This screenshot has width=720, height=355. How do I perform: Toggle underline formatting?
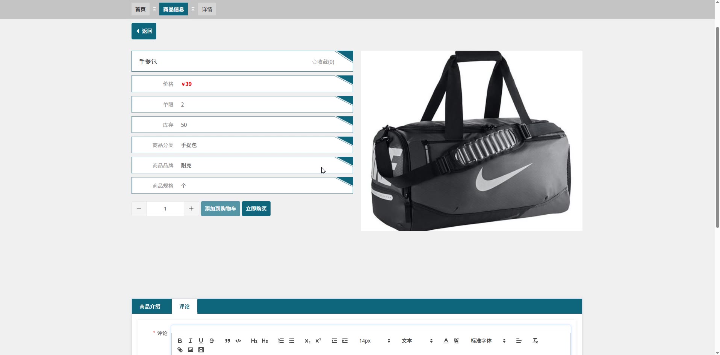coord(201,341)
